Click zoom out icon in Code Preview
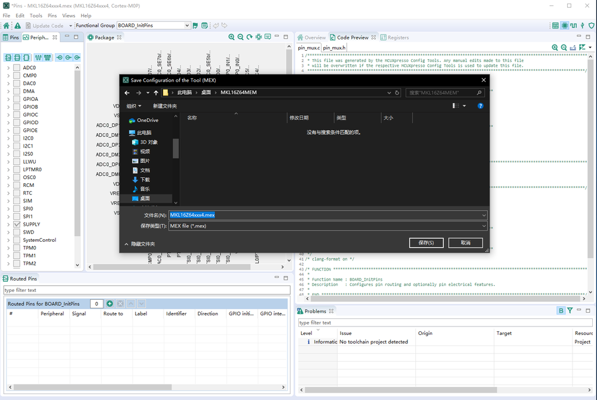 [564, 48]
